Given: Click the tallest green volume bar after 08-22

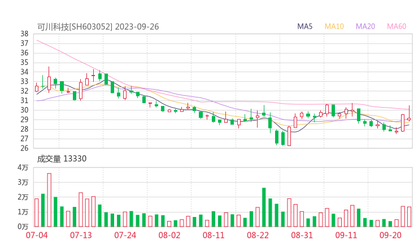Looking at the screenshot, I should coord(264,207).
